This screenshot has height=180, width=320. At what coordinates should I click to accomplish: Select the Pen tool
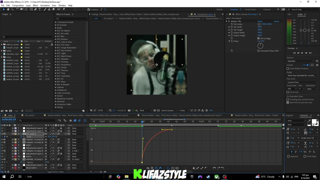35,9
